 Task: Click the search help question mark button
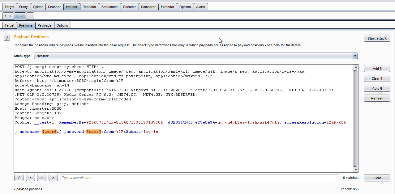pyautogui.click(x=19, y=178)
